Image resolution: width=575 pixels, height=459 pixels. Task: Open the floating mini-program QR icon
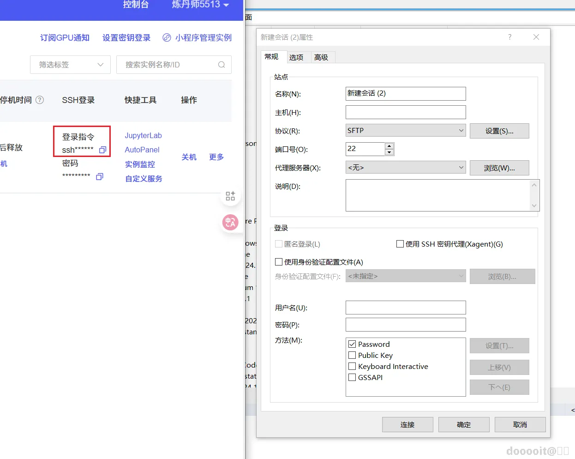pyautogui.click(x=230, y=196)
